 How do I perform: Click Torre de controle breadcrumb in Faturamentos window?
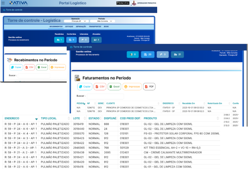pos(81,47)
